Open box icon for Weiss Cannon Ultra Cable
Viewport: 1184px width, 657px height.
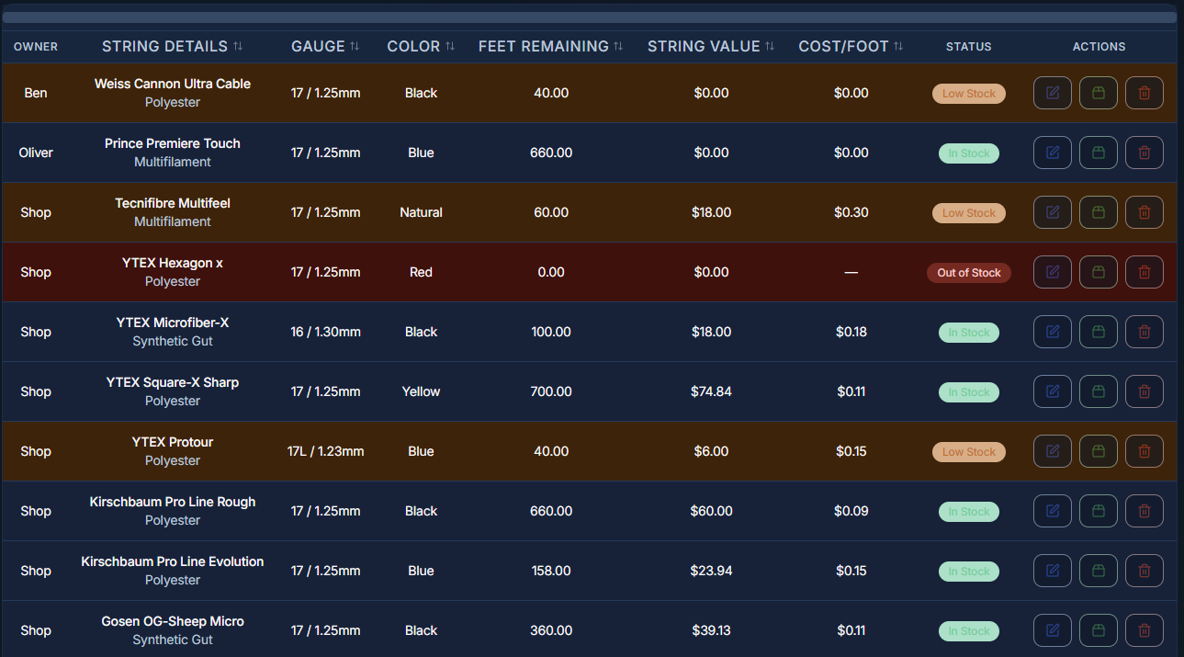pyautogui.click(x=1099, y=93)
